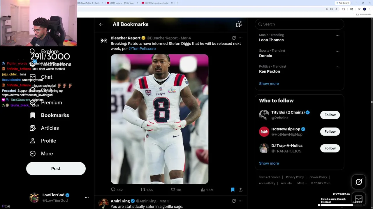Click Show more under the trending list
Viewport: 373px width, 209px height.
pyautogui.click(x=269, y=84)
